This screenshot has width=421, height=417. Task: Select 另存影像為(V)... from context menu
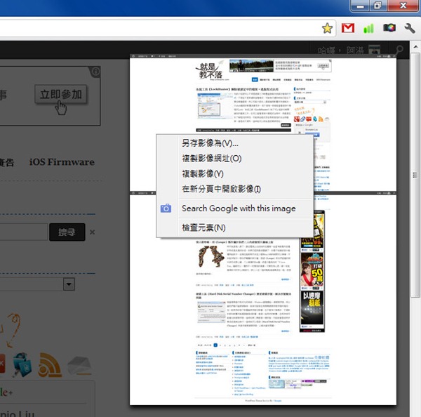210,143
